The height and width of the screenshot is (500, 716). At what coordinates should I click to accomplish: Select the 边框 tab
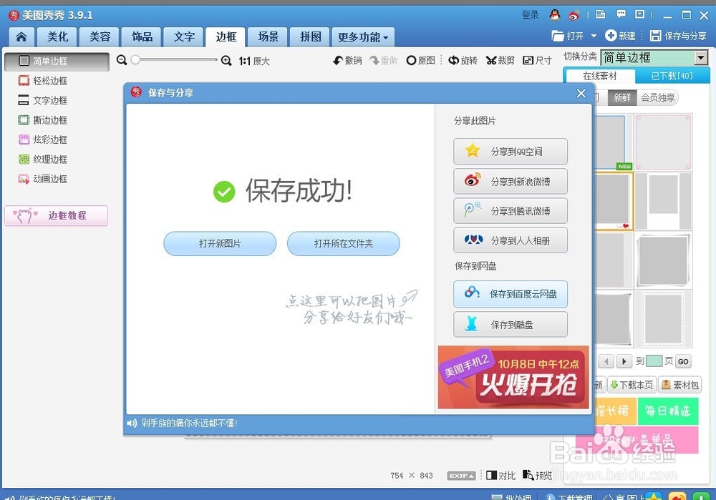(x=226, y=37)
